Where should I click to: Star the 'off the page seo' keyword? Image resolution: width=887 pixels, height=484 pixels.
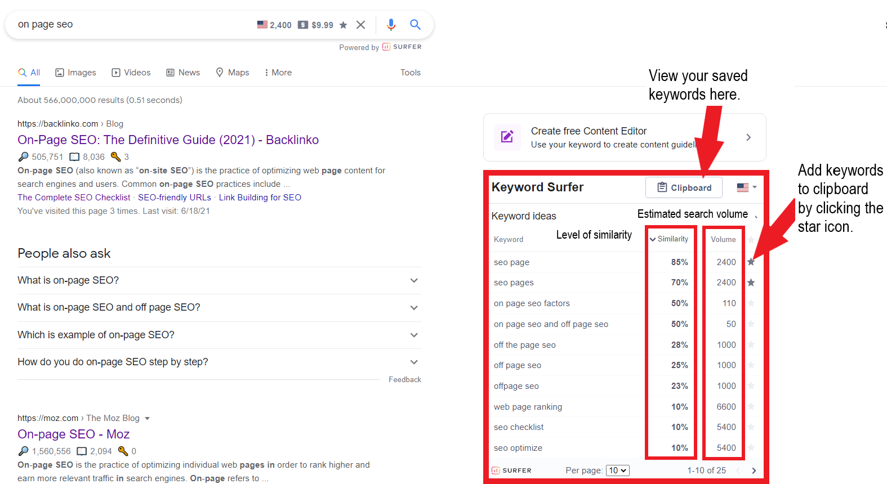point(751,345)
